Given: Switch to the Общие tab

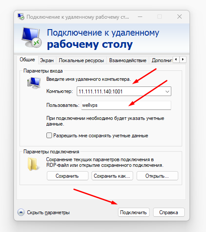Looking at the screenshot, I should pos(27,60).
